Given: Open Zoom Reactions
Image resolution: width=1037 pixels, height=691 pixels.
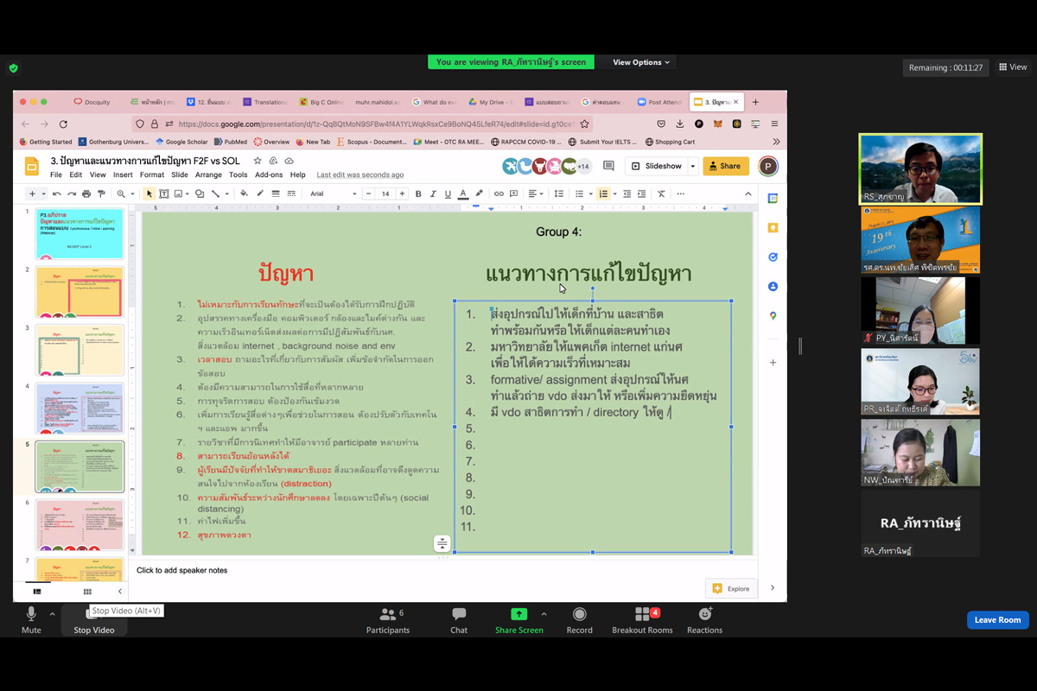Looking at the screenshot, I should click(x=704, y=619).
